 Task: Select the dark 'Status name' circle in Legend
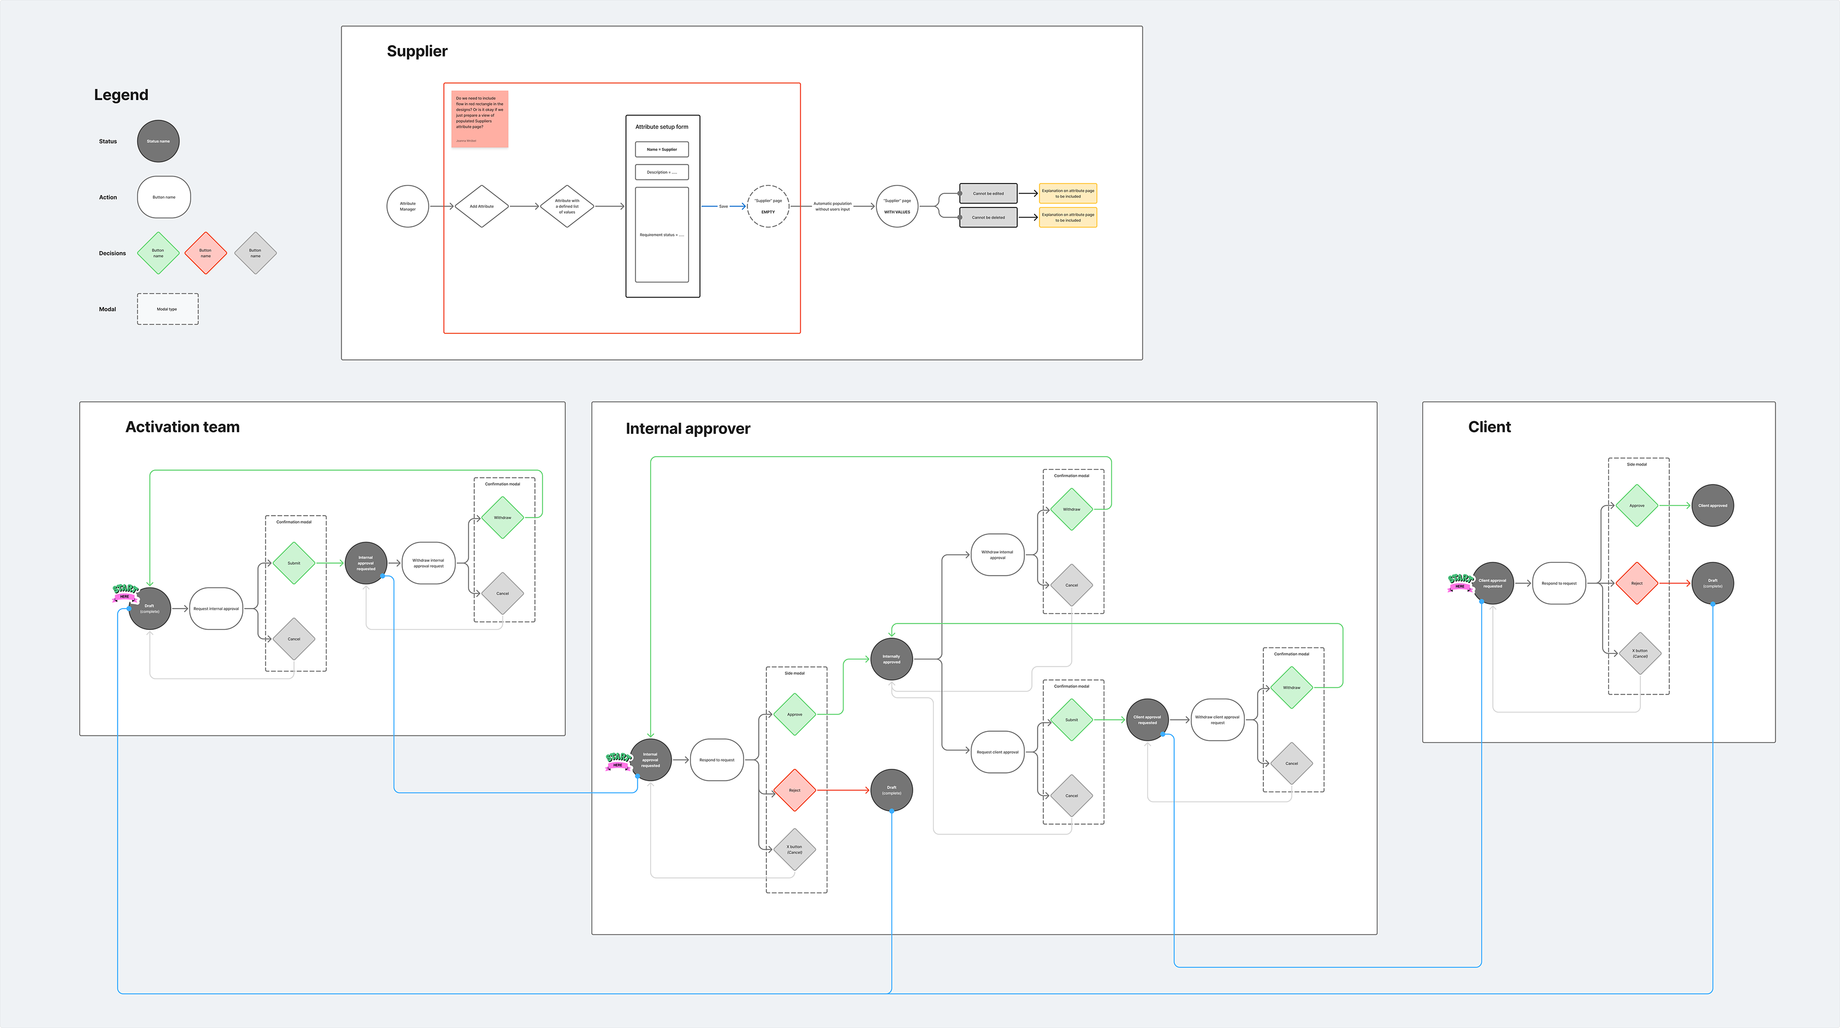click(158, 141)
